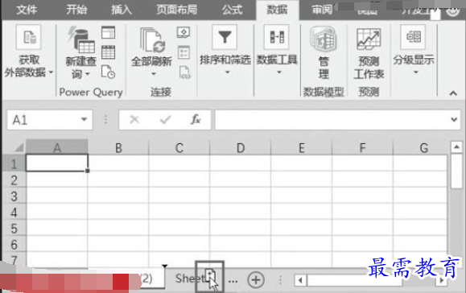Click the 获取外部数据 icon
The image size is (466, 293).
tap(28, 37)
